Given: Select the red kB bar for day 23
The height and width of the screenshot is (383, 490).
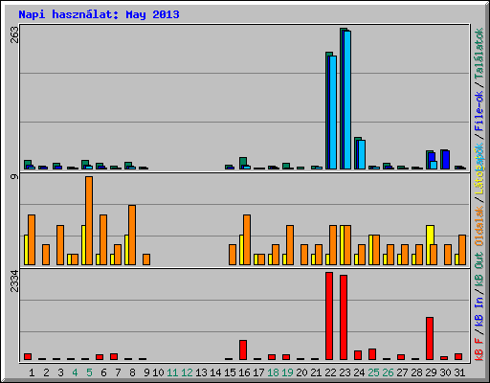Looking at the screenshot, I should (344, 317).
